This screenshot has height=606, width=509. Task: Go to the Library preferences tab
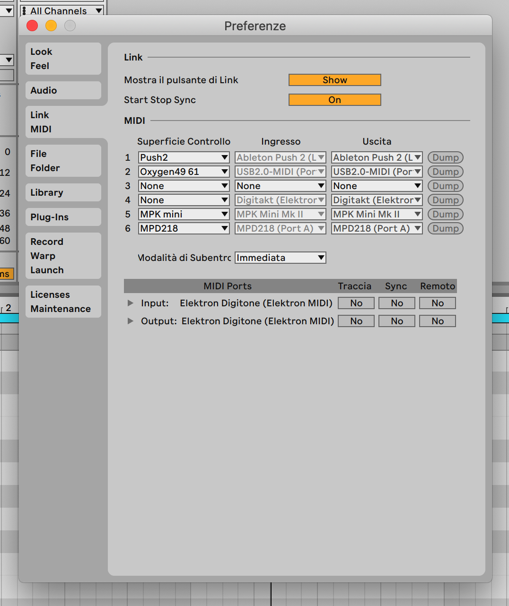[63, 192]
